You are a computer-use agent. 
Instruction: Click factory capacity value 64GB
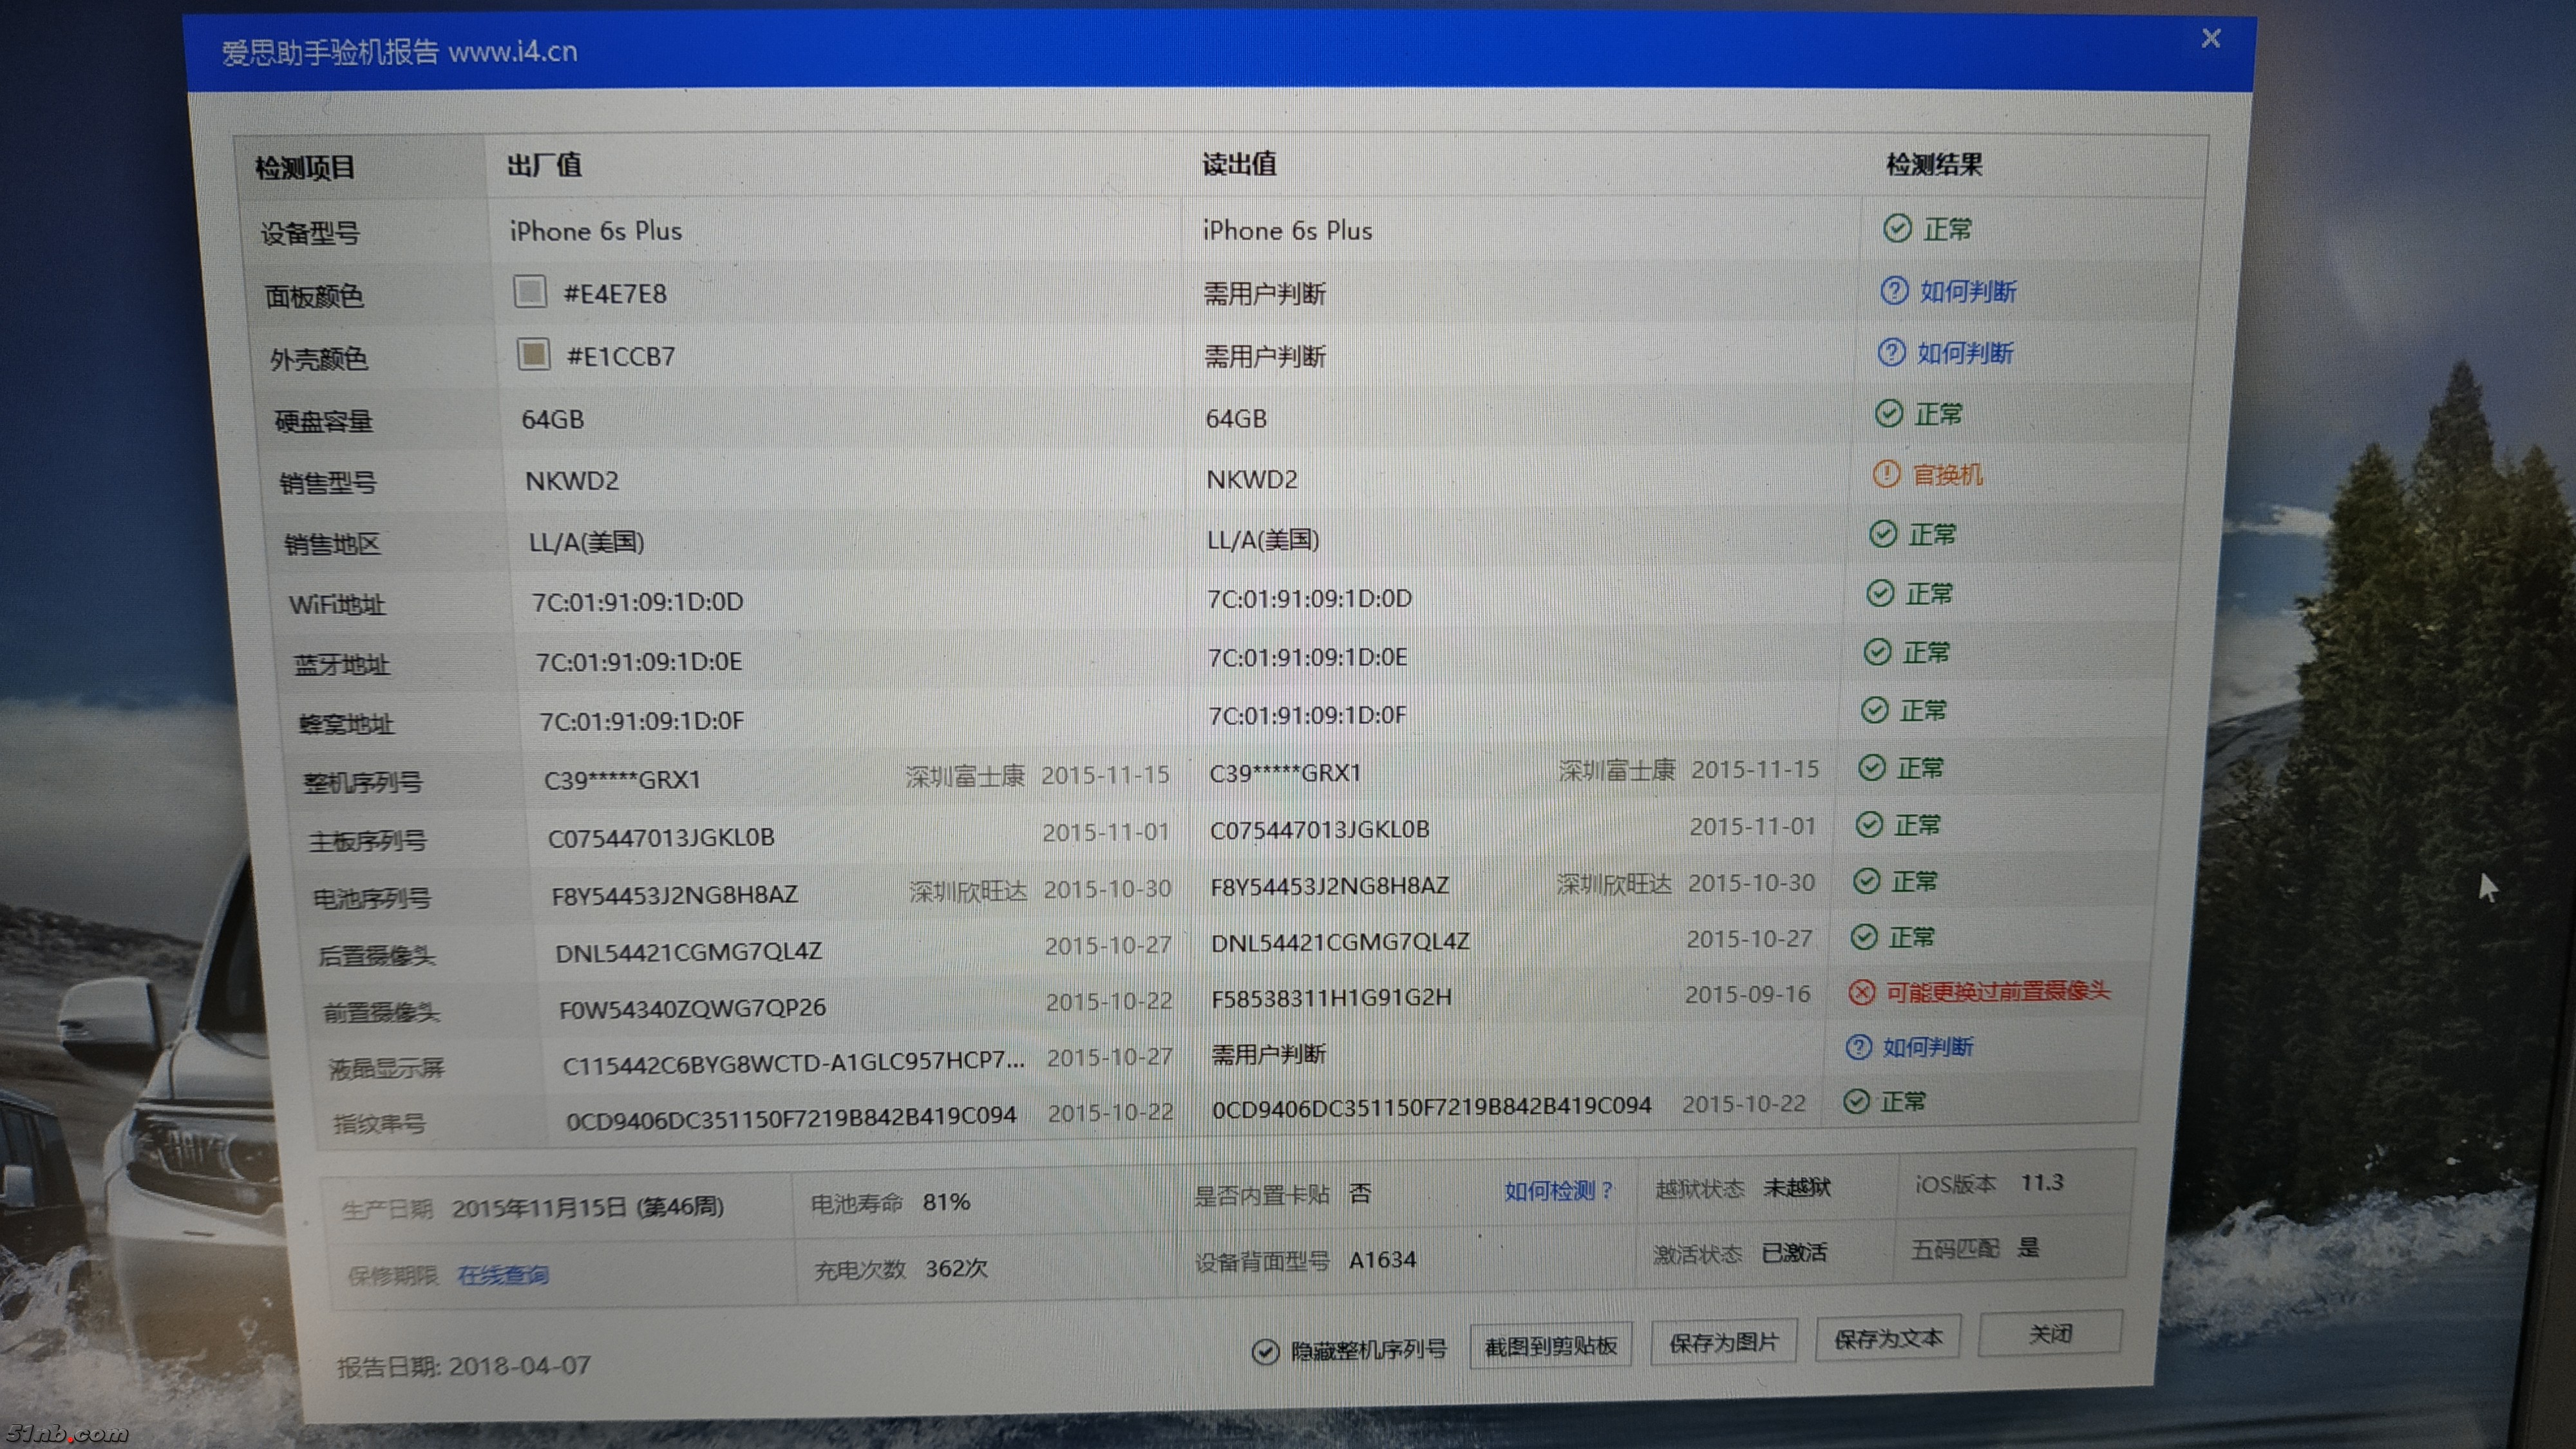click(x=552, y=419)
